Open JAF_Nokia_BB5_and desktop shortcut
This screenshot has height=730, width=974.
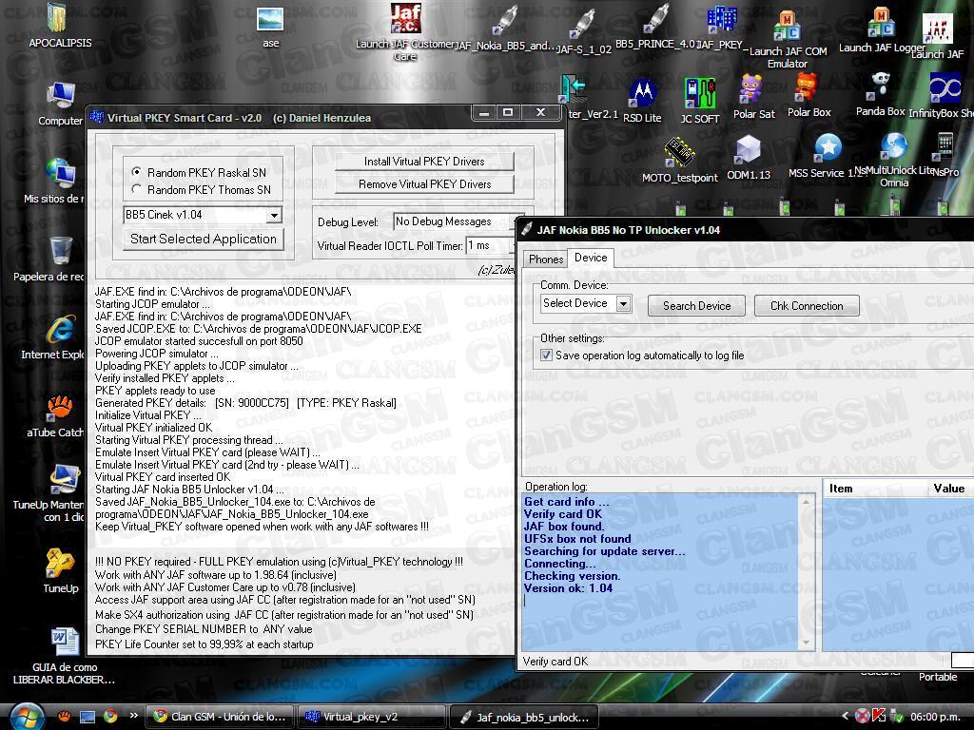(504, 21)
